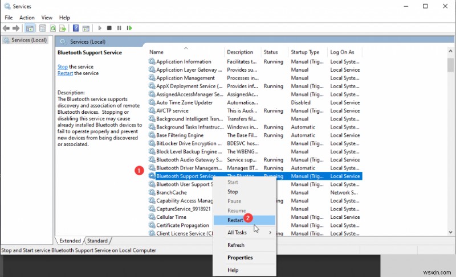Select Bluetooth Audio Gateway Service row

pos(255,160)
